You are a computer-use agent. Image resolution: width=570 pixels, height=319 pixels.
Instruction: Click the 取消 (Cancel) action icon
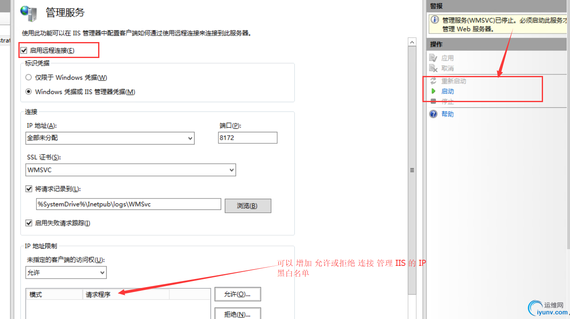(x=433, y=68)
